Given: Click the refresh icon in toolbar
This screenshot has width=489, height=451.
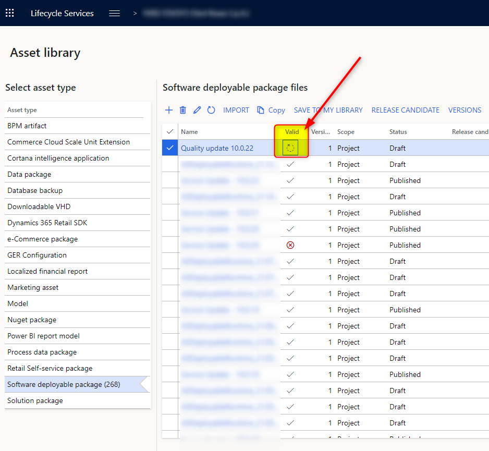Looking at the screenshot, I should 211,110.
